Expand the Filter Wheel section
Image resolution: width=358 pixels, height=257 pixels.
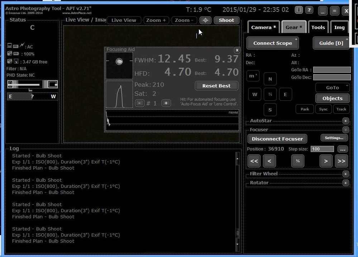coord(345,174)
